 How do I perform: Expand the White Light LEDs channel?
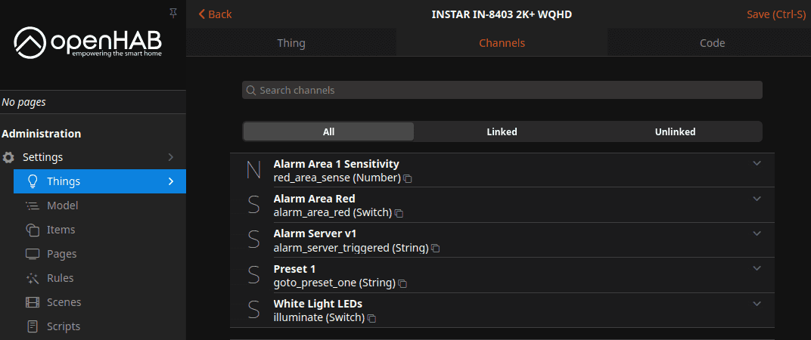point(757,304)
